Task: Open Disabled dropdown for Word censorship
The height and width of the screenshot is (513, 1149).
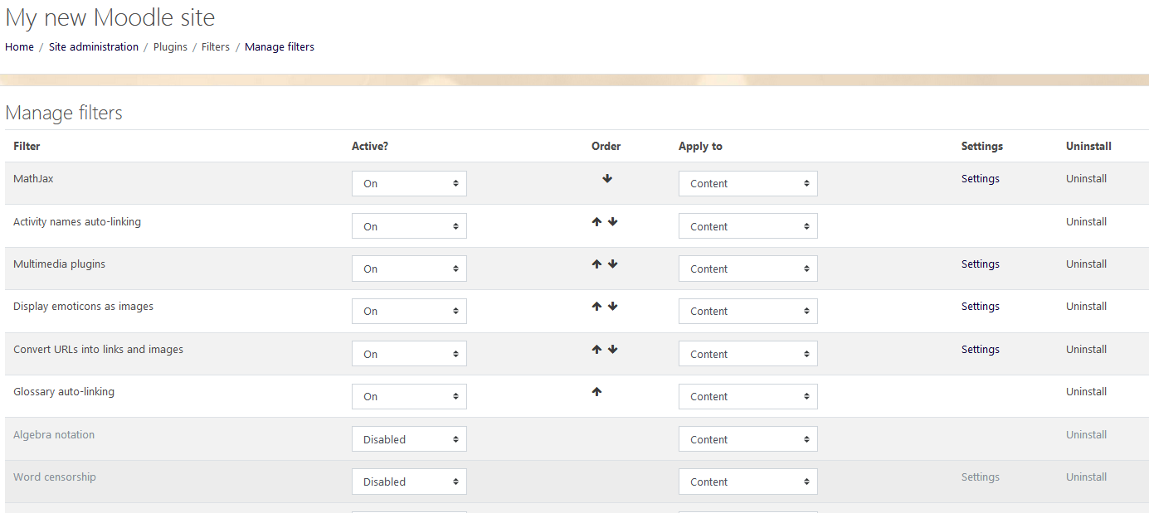Action: pos(409,482)
